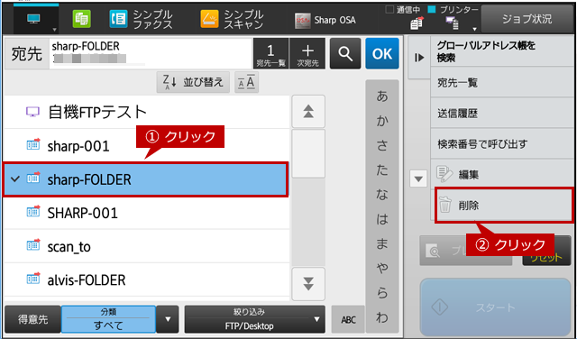Image resolution: width=577 pixels, height=339 pixels.
Task: Add next destination with 次宛先
Action: [x=307, y=54]
